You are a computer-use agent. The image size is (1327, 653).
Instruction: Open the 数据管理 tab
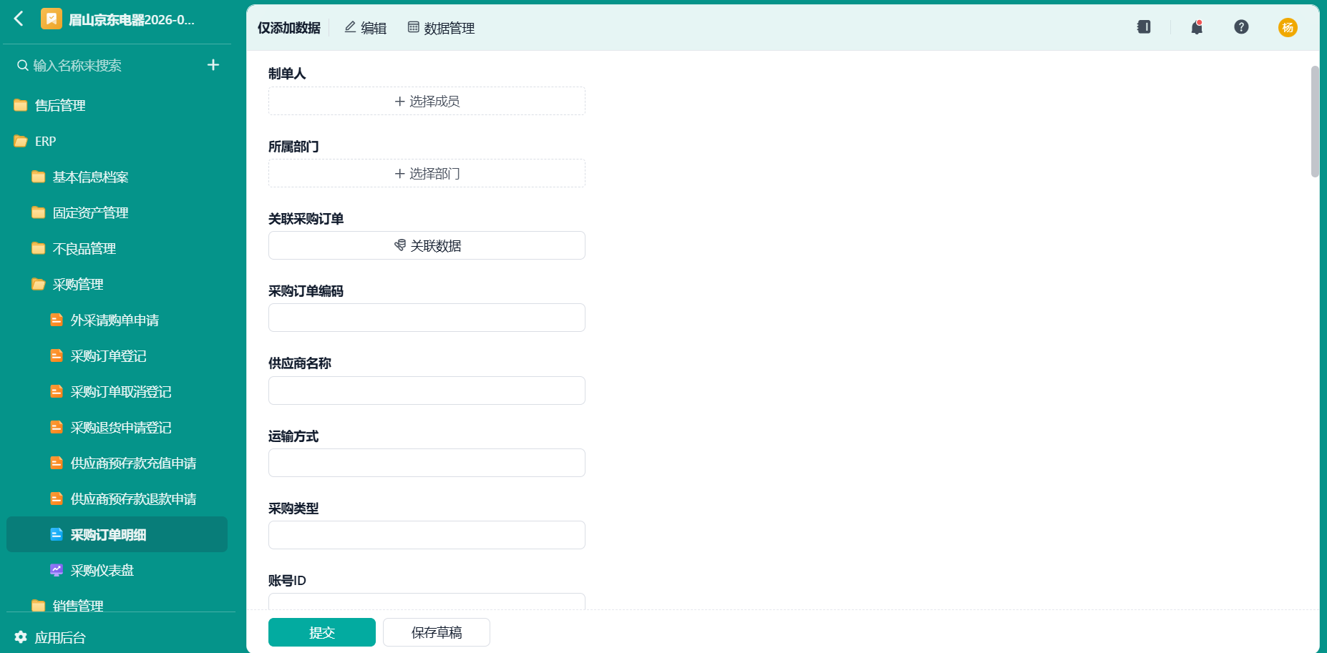coord(441,28)
